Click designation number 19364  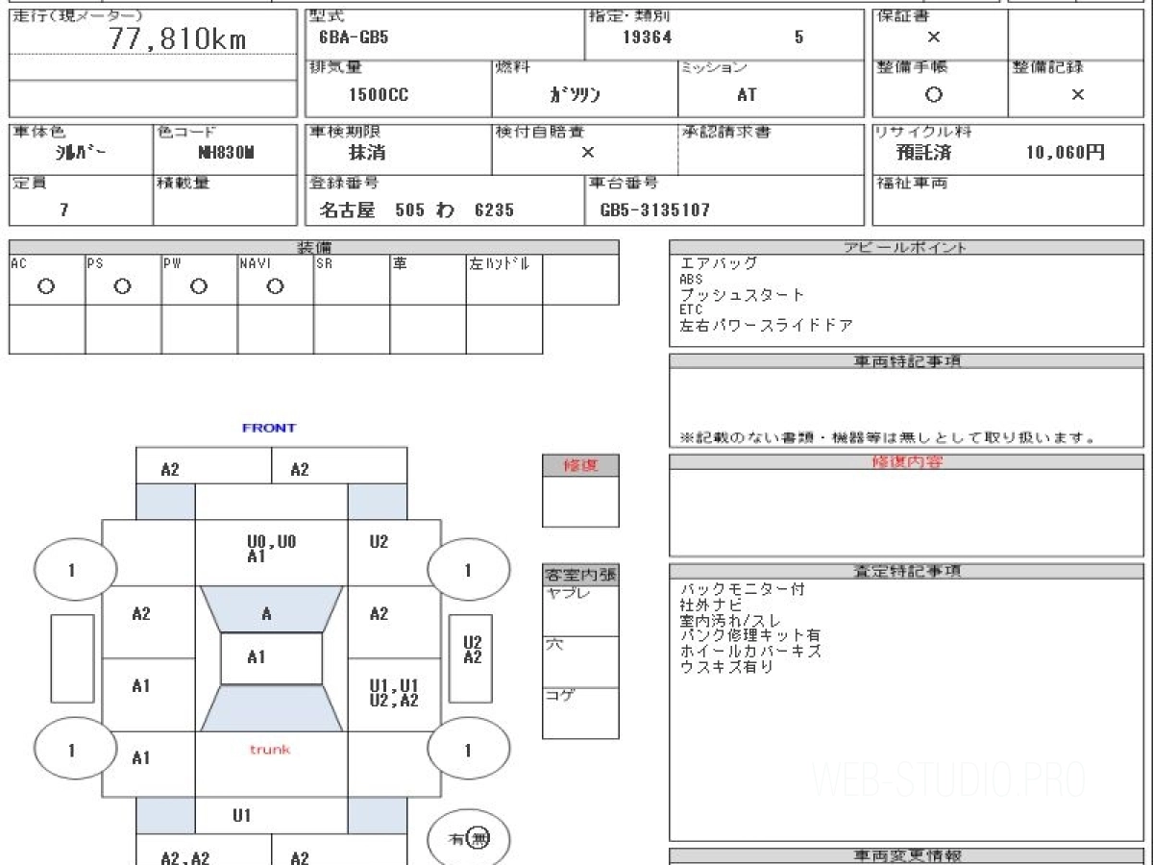[x=648, y=38]
